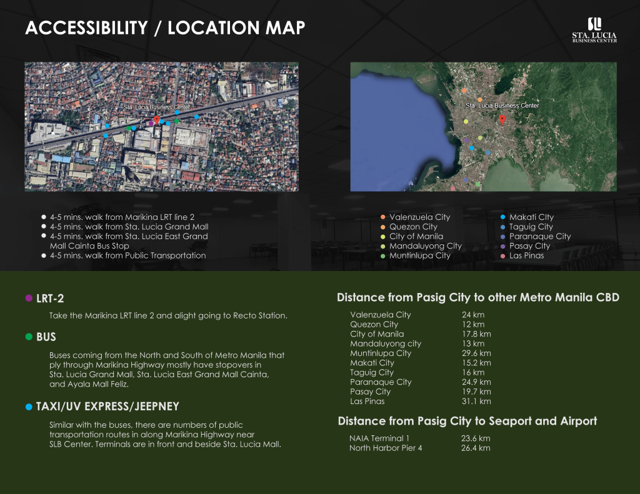
Task: Open the street-level satellite map image
Action: click(x=161, y=126)
